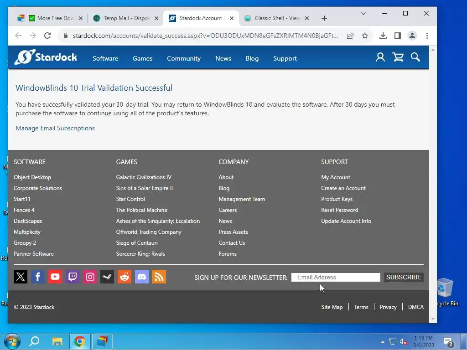The height and width of the screenshot is (350, 467).
Task: Open the shopping cart icon
Action: pyautogui.click(x=398, y=57)
